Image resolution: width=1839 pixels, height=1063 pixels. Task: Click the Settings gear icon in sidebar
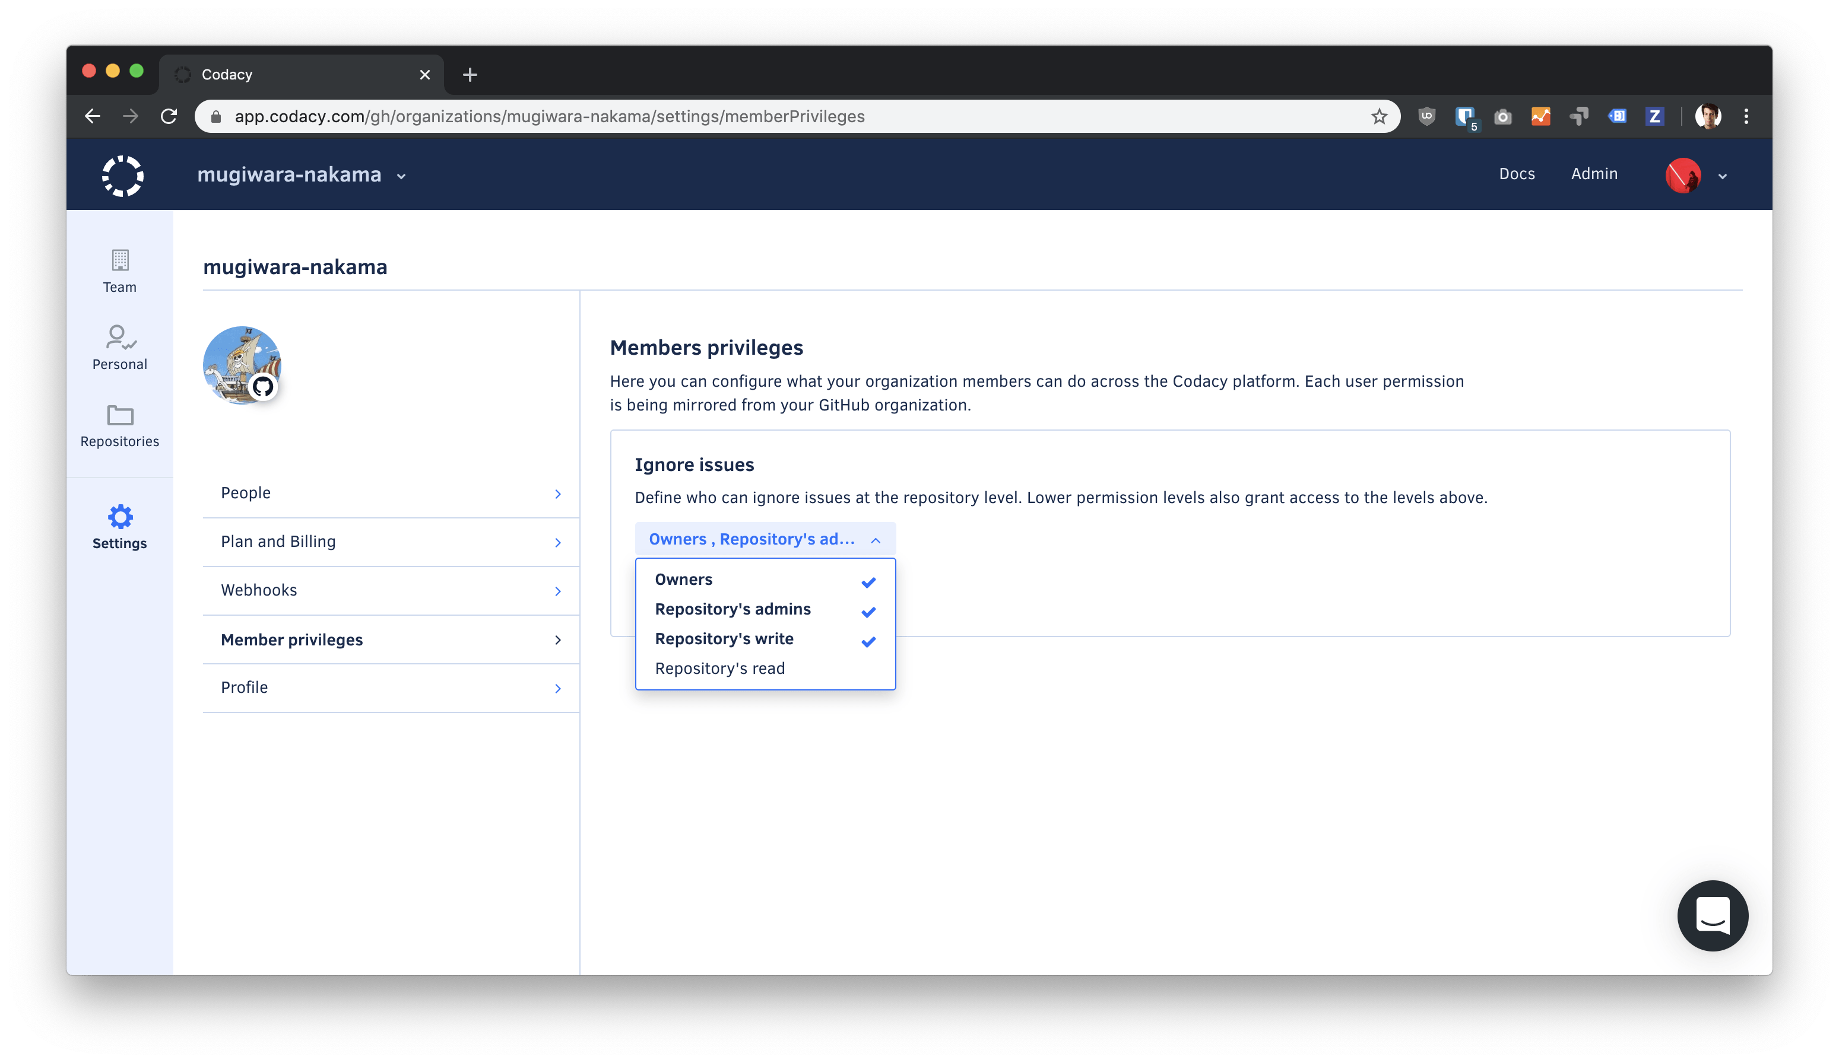coord(119,516)
